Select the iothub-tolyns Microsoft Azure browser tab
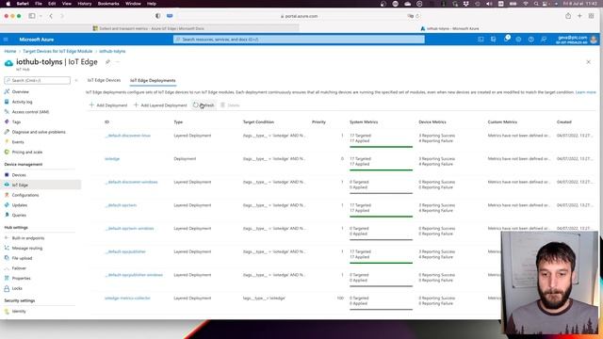Viewport: 603px width, 339px height. tap(450, 28)
